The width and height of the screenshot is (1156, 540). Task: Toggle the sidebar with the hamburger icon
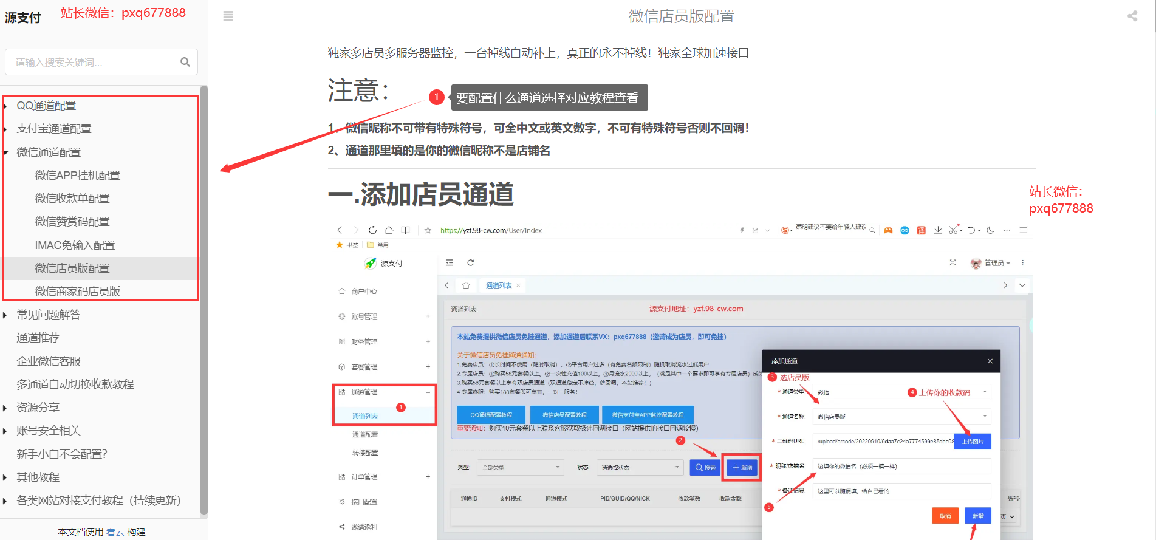(228, 16)
